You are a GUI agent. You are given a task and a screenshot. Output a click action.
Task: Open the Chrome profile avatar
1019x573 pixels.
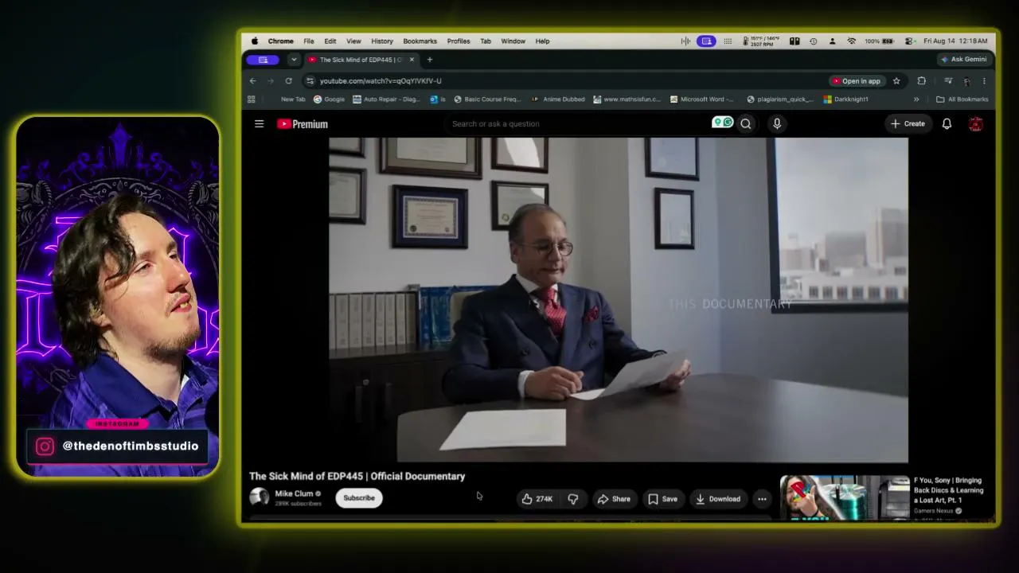[966, 80]
